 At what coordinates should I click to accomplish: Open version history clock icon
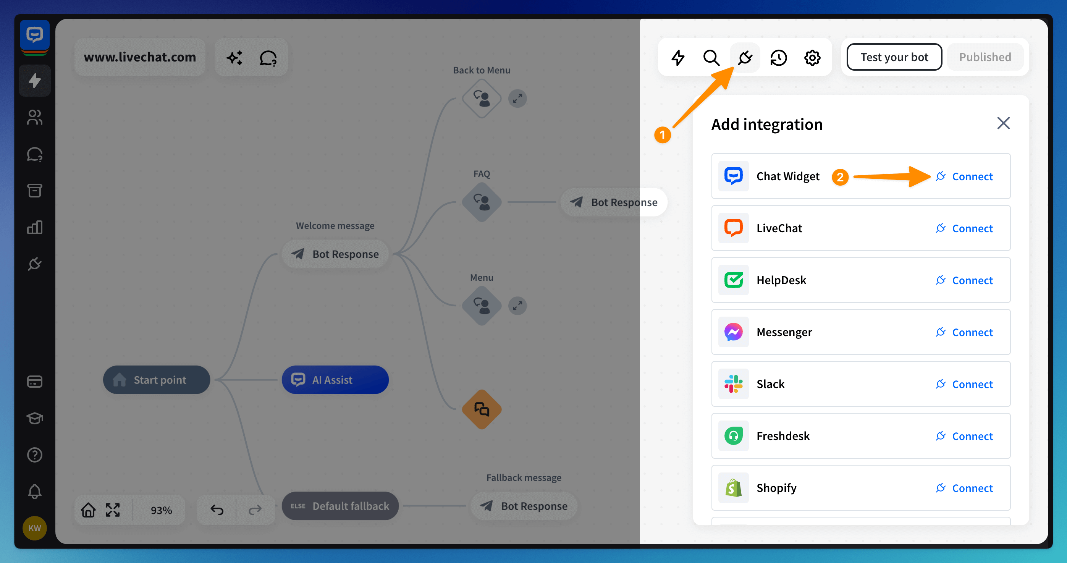pos(778,58)
